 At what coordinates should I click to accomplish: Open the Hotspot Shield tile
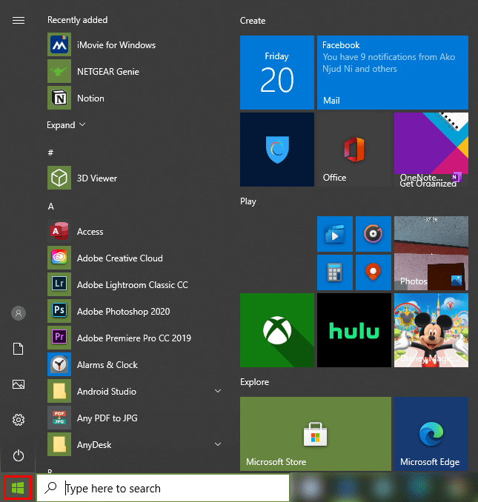click(276, 150)
